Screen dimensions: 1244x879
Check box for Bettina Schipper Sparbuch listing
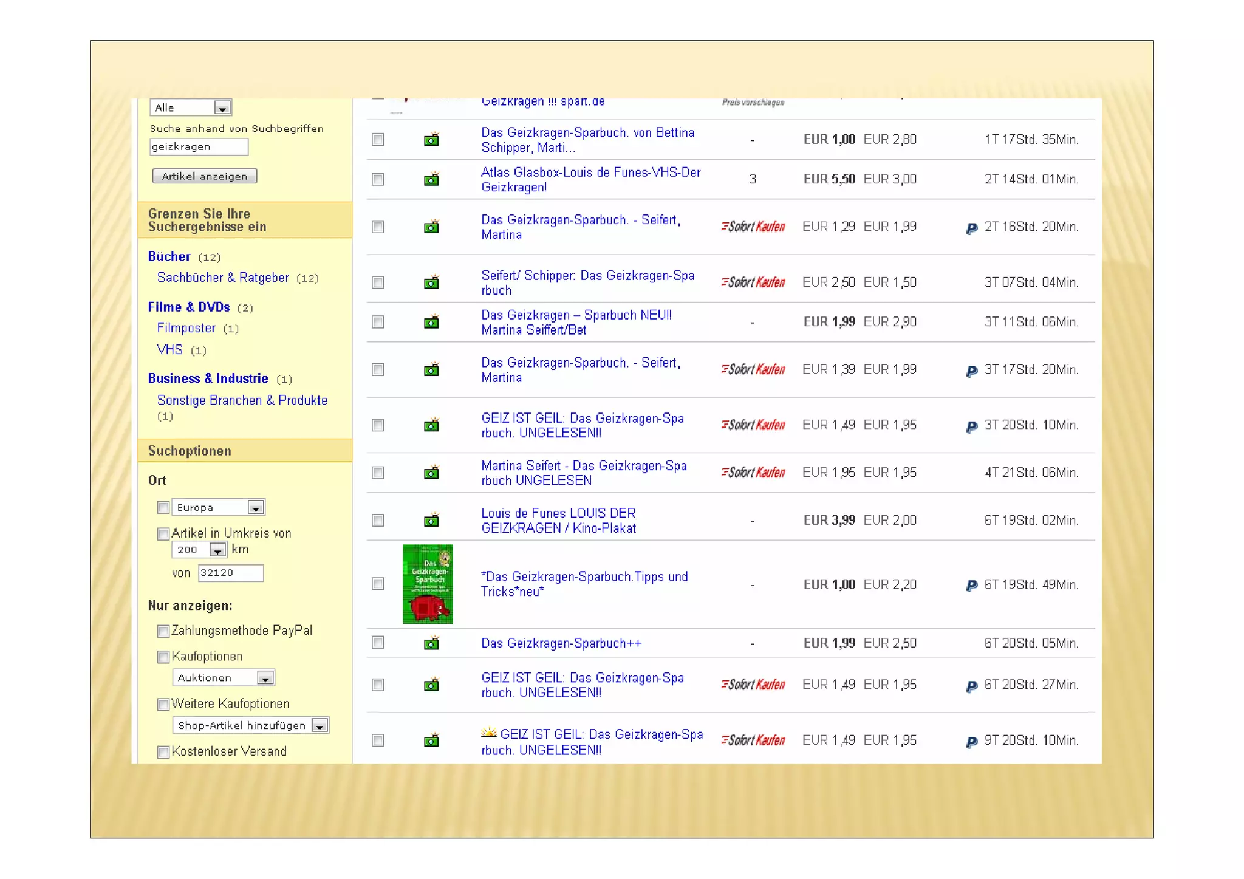pyautogui.click(x=378, y=140)
